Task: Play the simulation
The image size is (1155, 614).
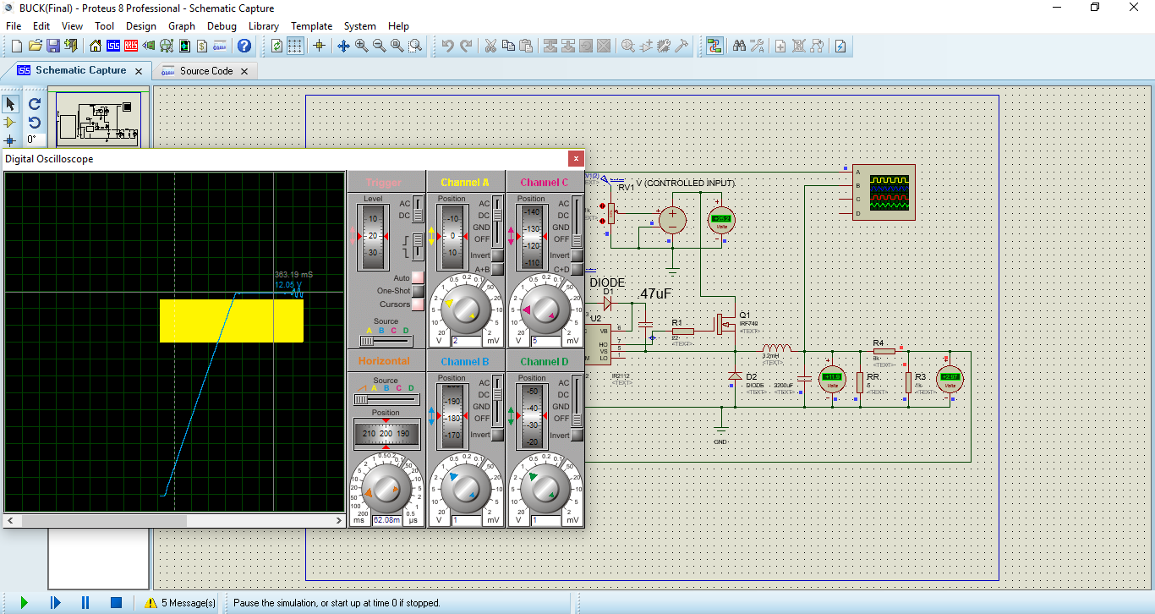Action: (x=24, y=603)
